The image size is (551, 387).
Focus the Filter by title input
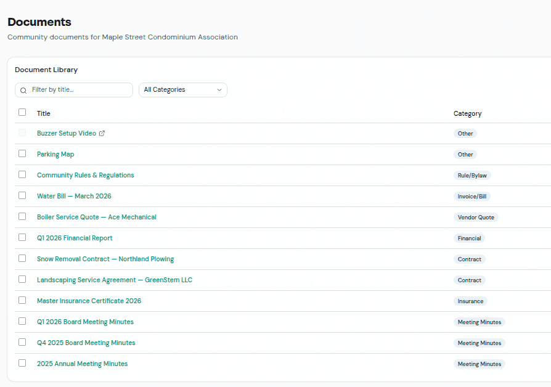click(74, 90)
